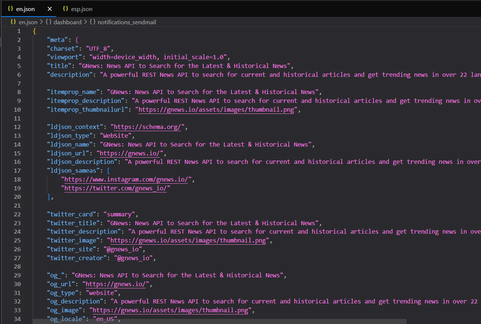Click the Twitter gnews_io profile link

116,188
